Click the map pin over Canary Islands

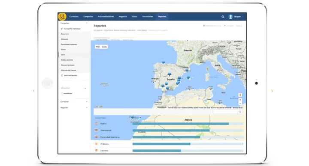[133, 118]
